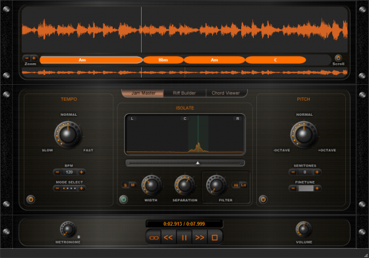Image resolution: width=369 pixels, height=258 pixels.
Task: Stop playback with square button
Action: (215, 238)
